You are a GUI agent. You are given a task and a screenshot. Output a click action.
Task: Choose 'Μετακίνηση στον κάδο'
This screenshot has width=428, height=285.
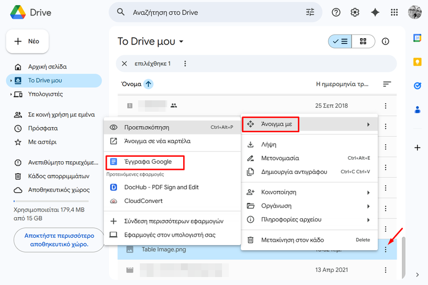pyautogui.click(x=309, y=240)
